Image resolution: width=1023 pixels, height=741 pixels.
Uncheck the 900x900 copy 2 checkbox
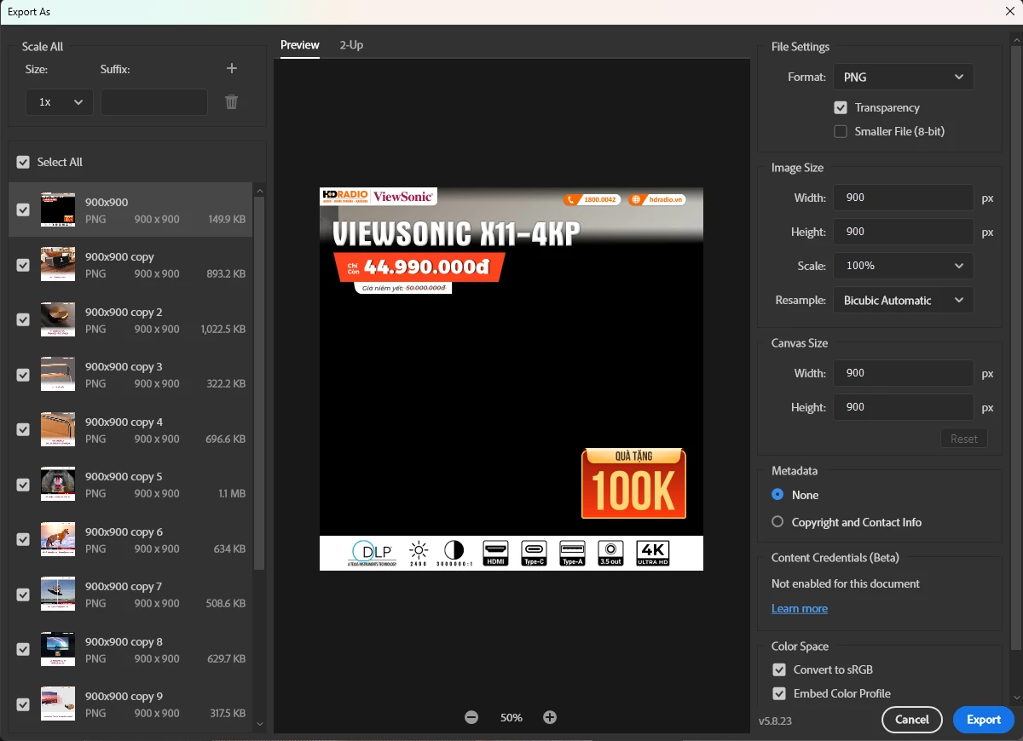click(23, 319)
